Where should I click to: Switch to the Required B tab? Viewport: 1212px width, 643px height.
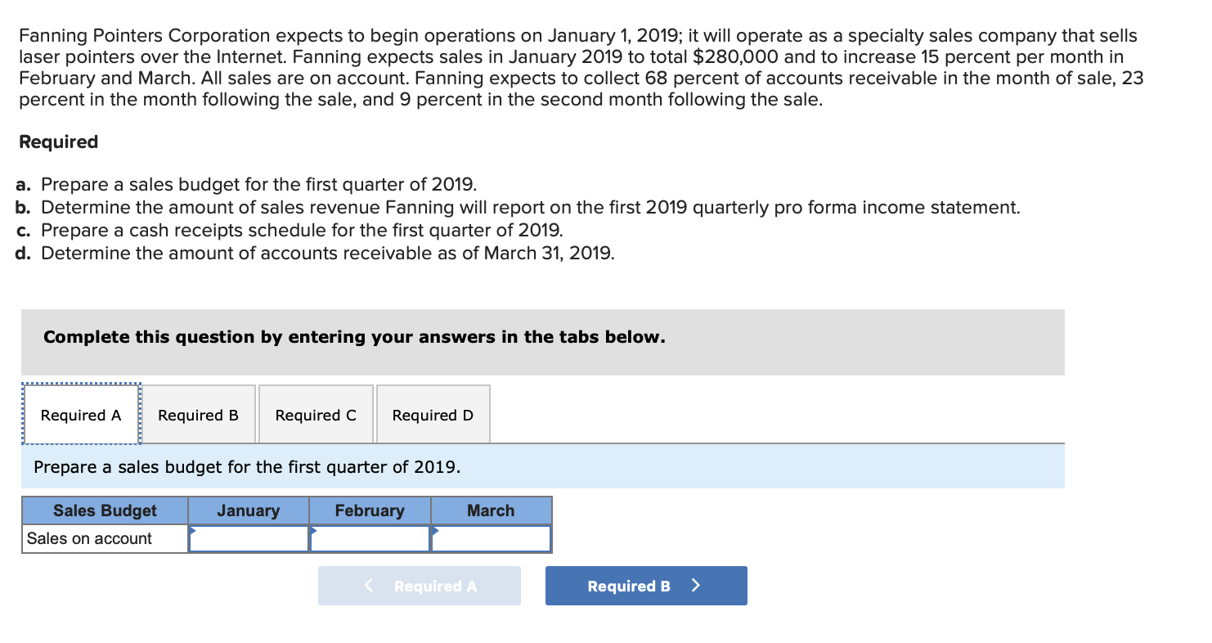click(x=199, y=415)
